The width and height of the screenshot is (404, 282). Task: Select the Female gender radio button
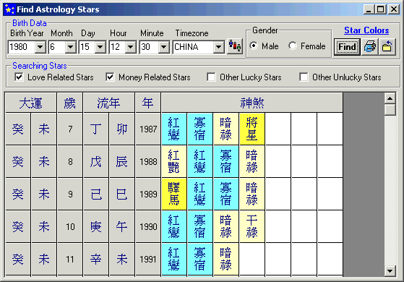[x=293, y=46]
